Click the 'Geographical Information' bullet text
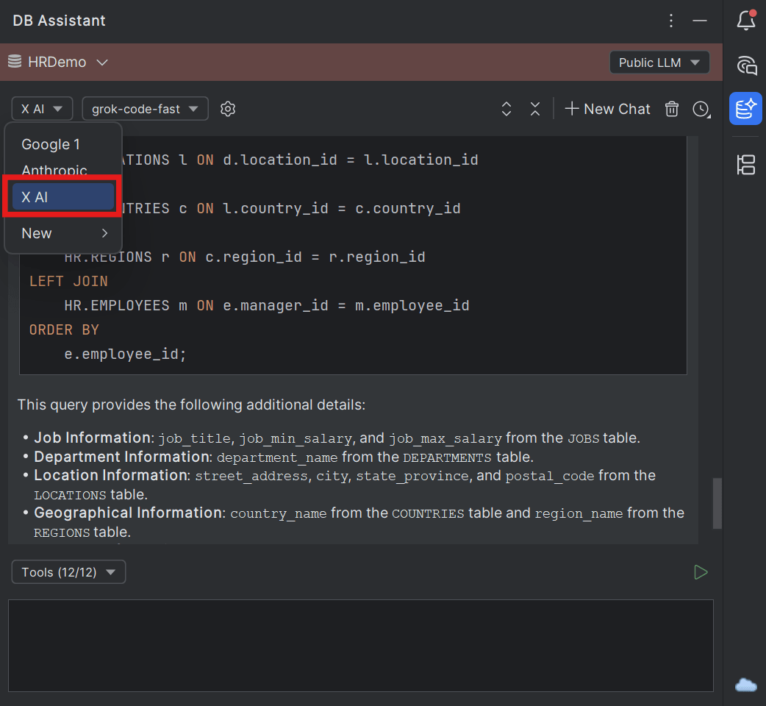 pyautogui.click(x=129, y=513)
